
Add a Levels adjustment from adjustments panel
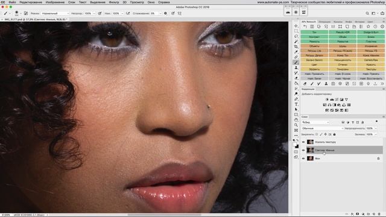[332, 99]
